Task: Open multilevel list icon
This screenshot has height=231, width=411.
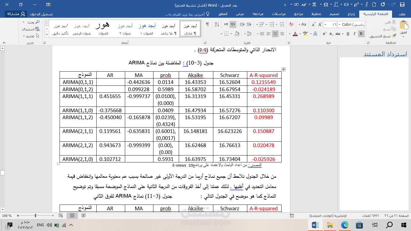Action: coord(261,24)
